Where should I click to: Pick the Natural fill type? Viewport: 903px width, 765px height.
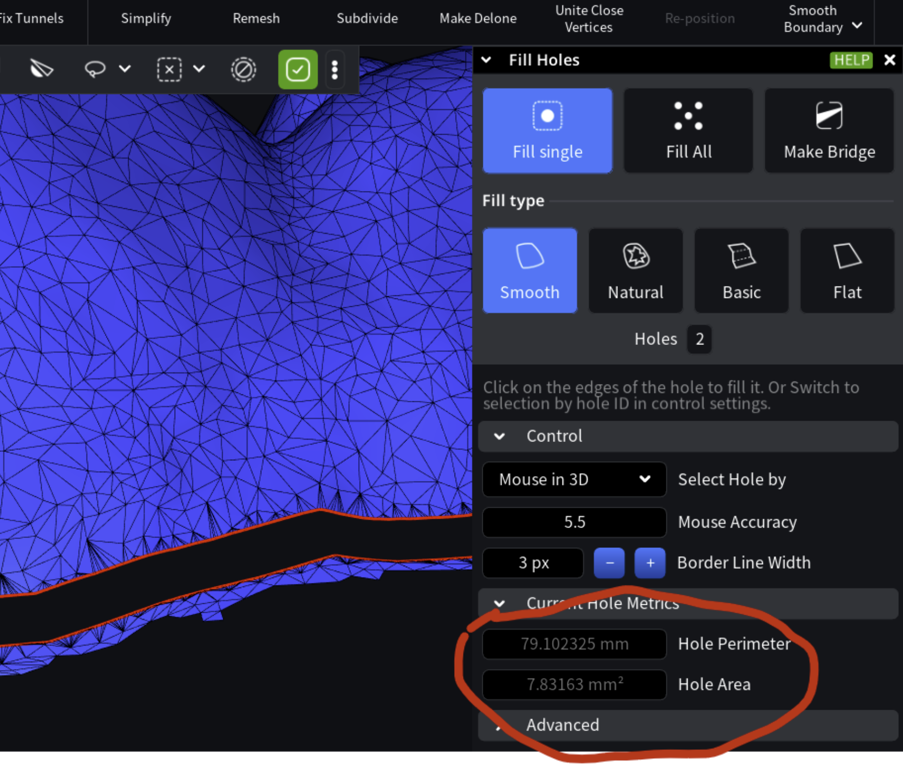[x=636, y=270]
